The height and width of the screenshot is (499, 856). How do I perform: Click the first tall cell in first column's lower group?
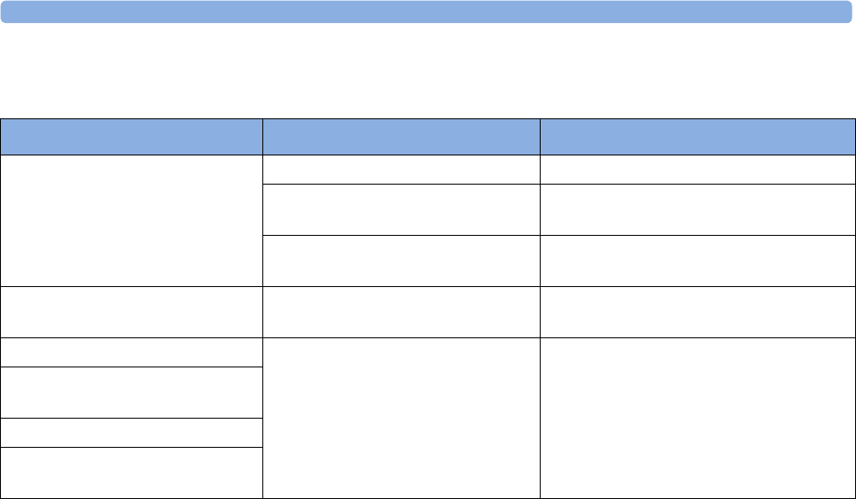tap(132, 392)
